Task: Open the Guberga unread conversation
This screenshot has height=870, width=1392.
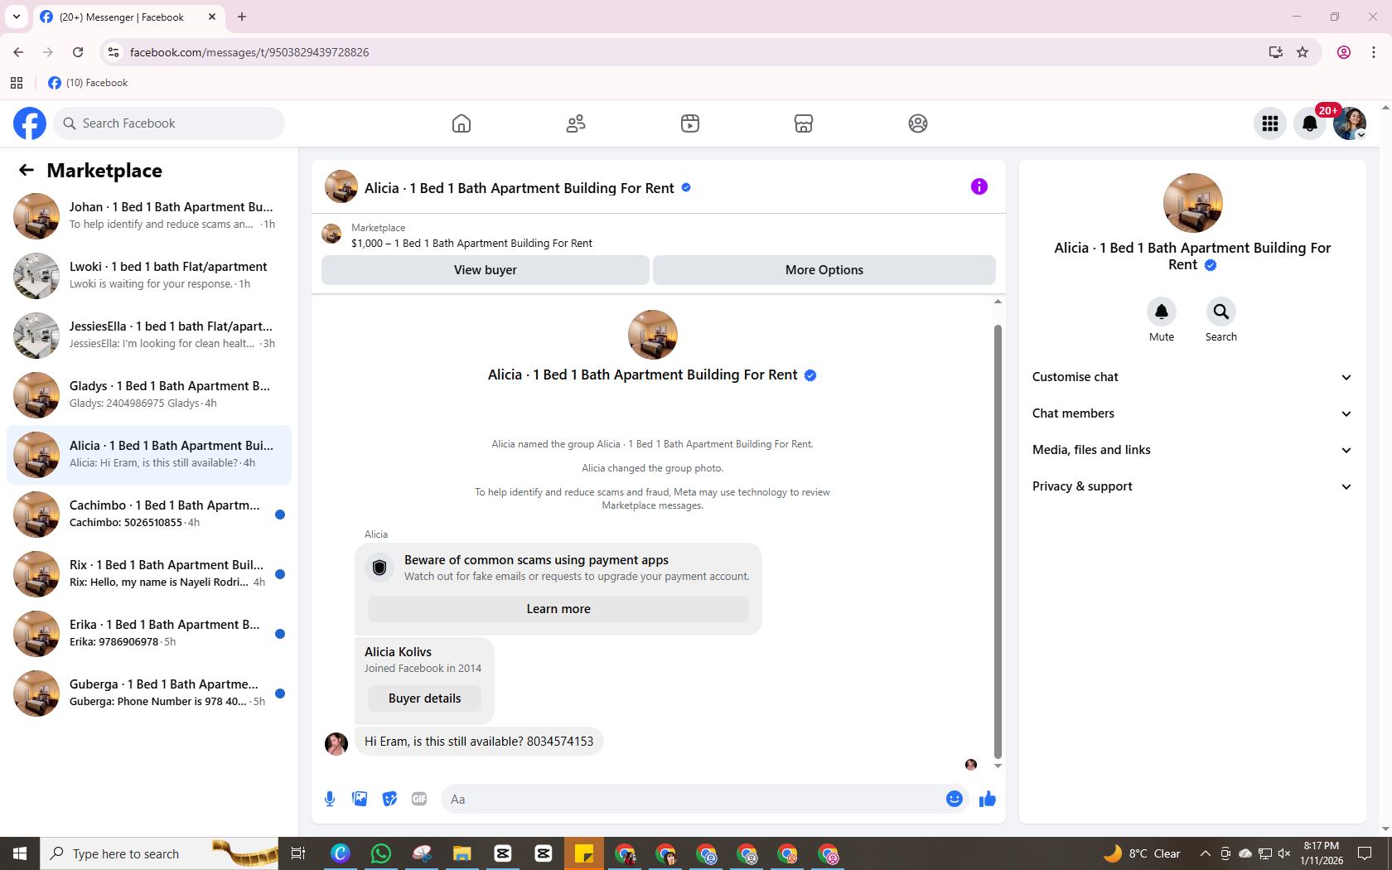Action: tap(149, 694)
